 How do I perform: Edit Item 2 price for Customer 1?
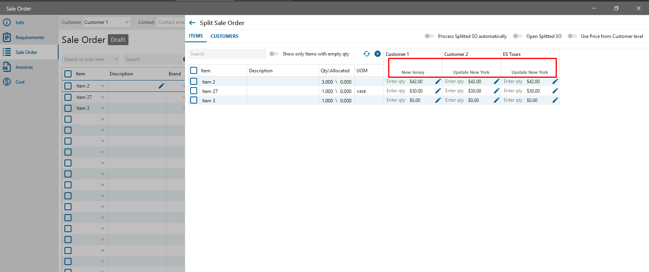tap(438, 82)
